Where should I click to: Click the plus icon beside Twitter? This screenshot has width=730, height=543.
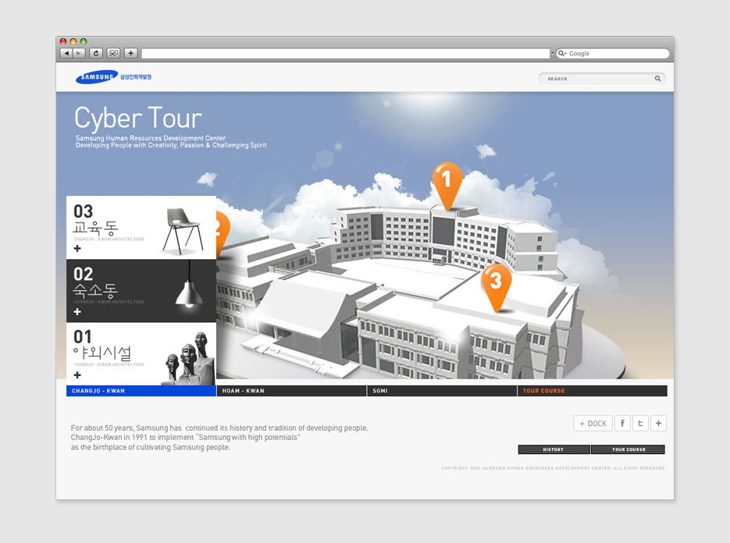(658, 424)
